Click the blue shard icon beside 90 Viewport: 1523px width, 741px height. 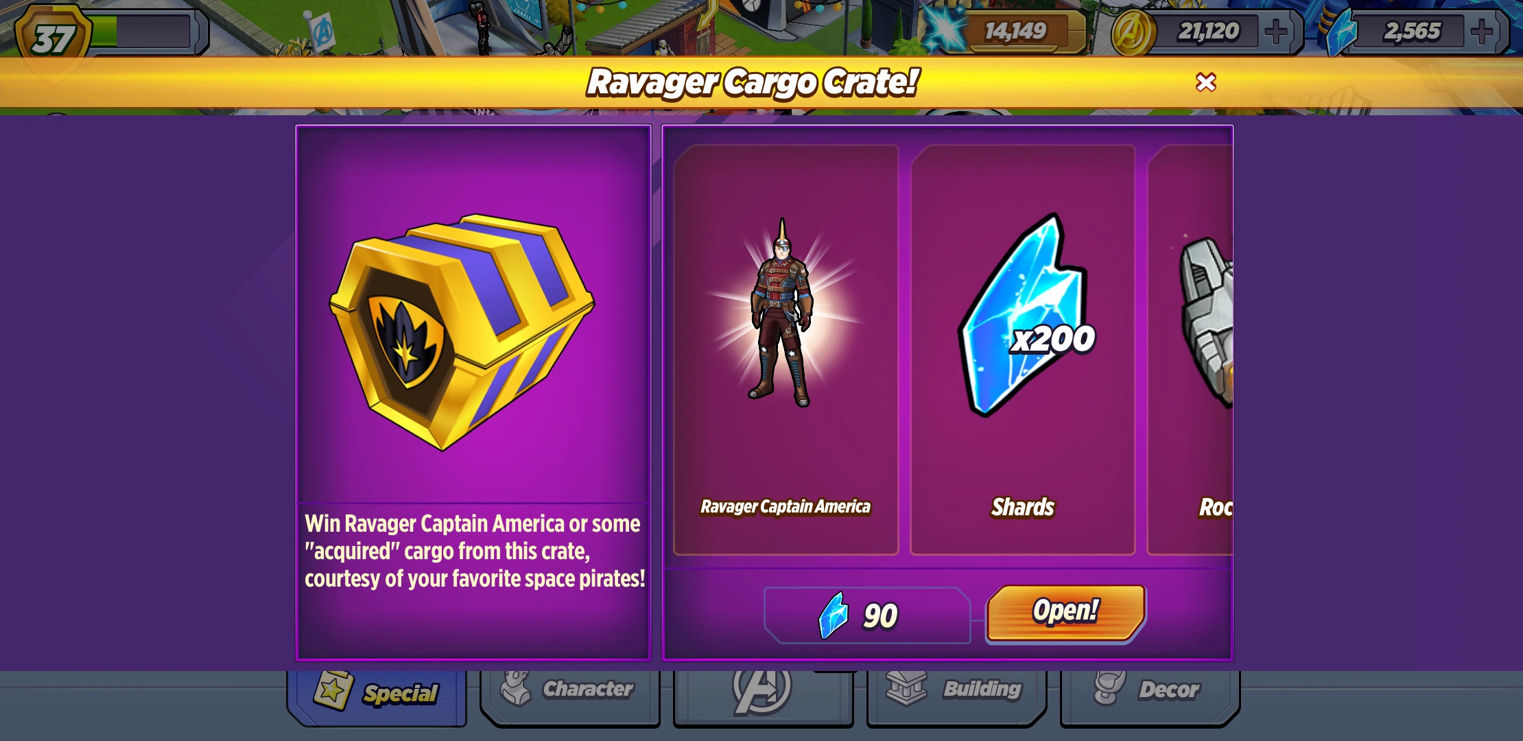pos(834,615)
